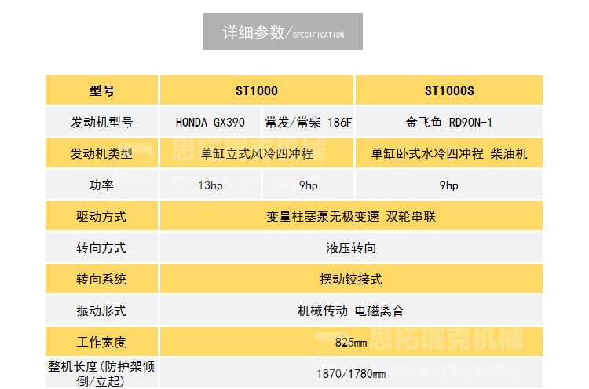Select the 型号 header cell
The image size is (589, 389).
click(101, 90)
